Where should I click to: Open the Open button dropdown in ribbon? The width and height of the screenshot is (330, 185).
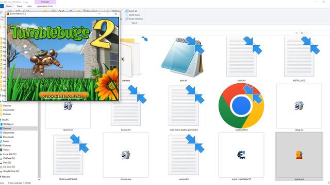click(x=122, y=11)
